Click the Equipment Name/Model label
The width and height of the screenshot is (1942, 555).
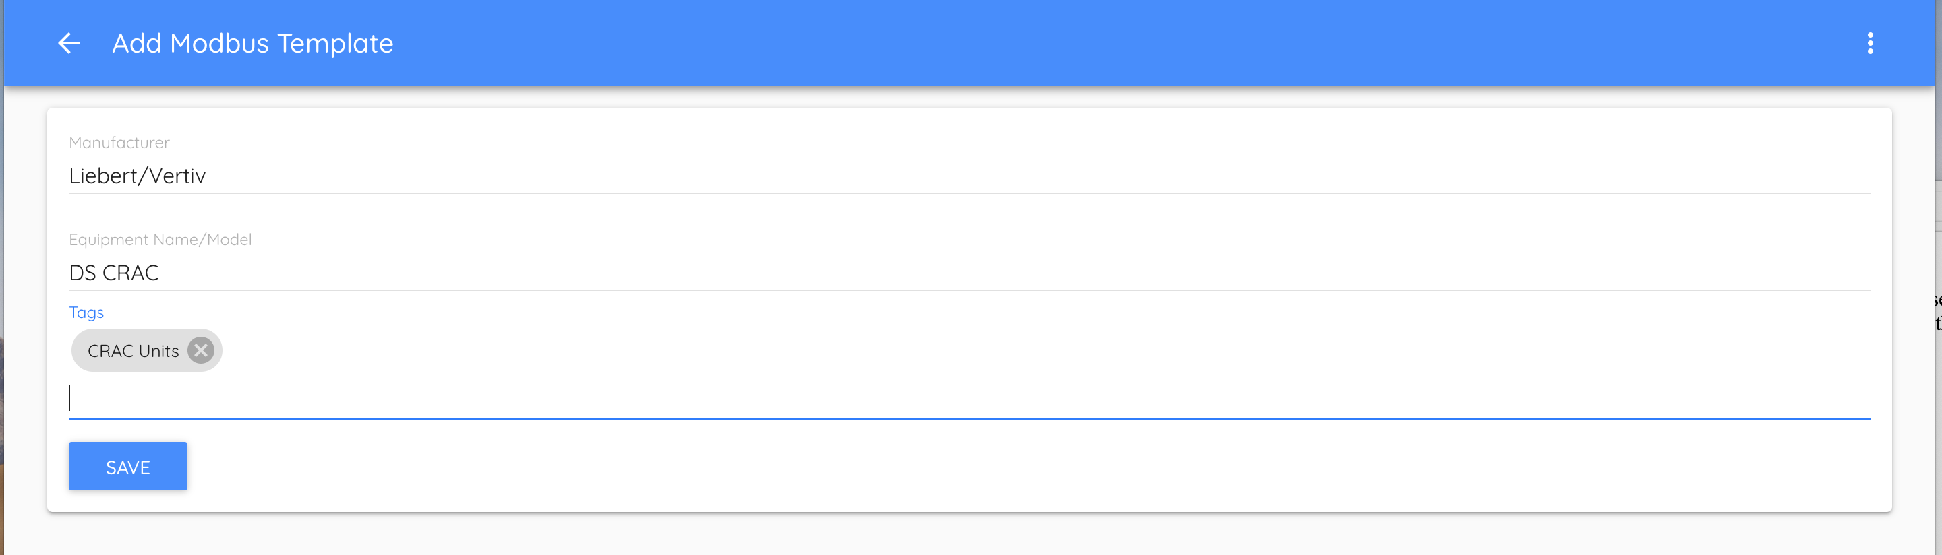(x=160, y=240)
